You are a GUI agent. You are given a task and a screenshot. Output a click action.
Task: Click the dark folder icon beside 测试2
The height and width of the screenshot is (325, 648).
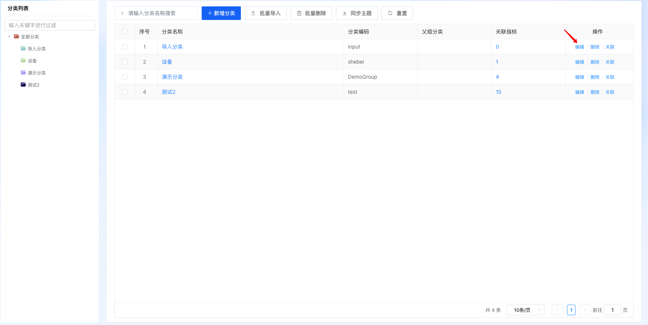pyautogui.click(x=23, y=85)
